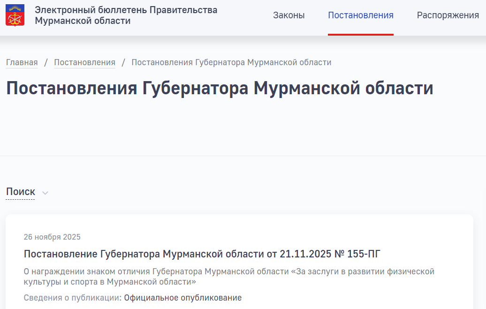
Task: Click the description about О награждении знаком отличия
Action: click(229, 277)
